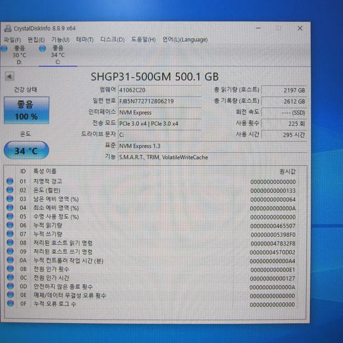Click the interface field NVM Express

pyautogui.click(x=159, y=112)
